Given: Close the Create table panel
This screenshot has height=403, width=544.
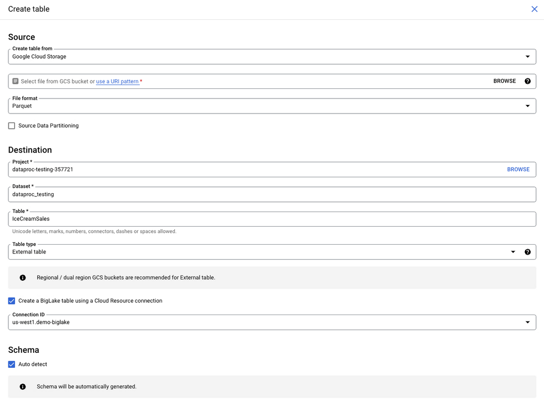Looking at the screenshot, I should (x=534, y=9).
